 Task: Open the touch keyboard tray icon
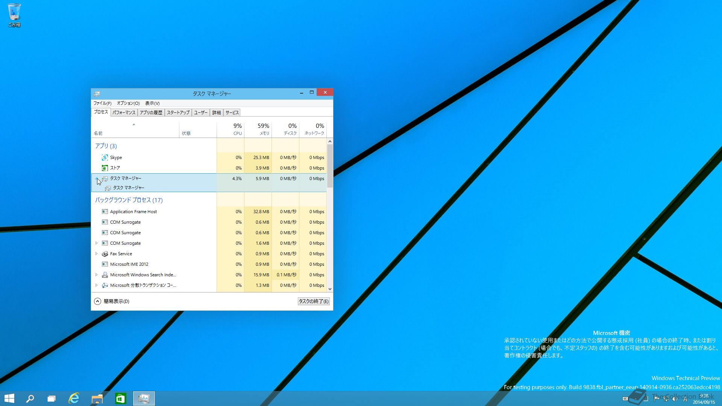point(625,399)
